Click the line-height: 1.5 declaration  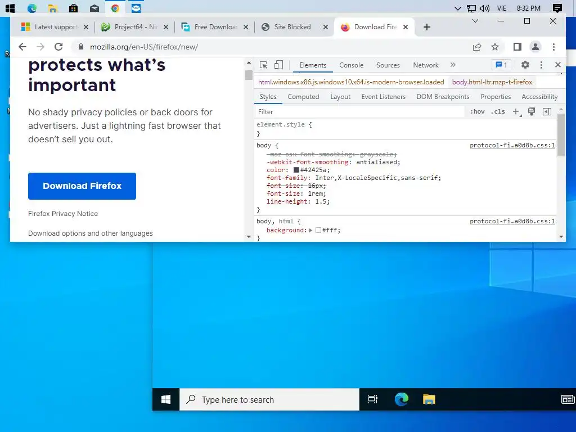(x=298, y=202)
